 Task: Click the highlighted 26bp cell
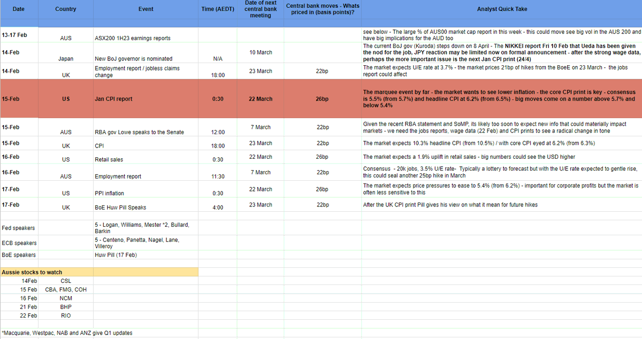[x=323, y=99]
